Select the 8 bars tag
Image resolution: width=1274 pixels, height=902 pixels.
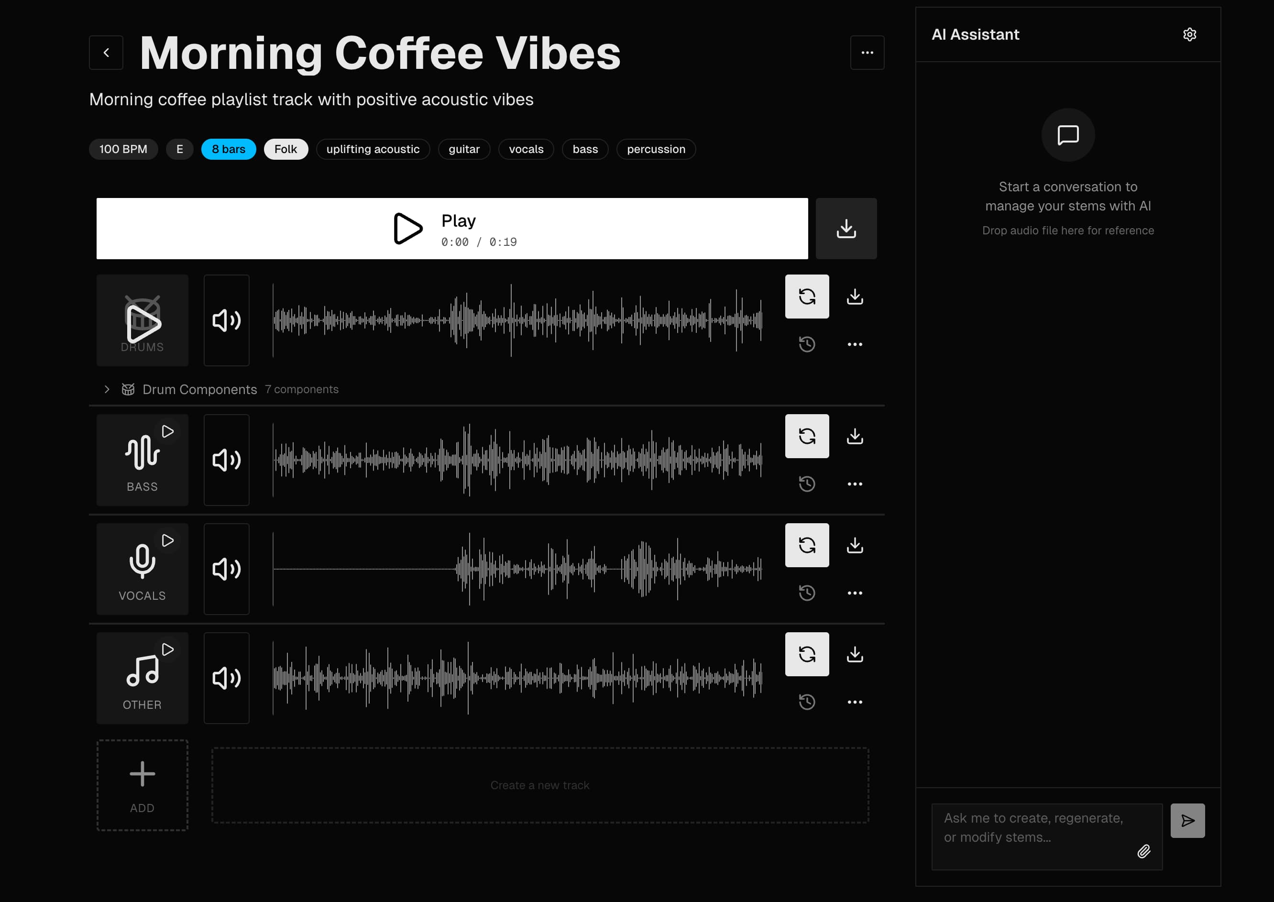228,149
